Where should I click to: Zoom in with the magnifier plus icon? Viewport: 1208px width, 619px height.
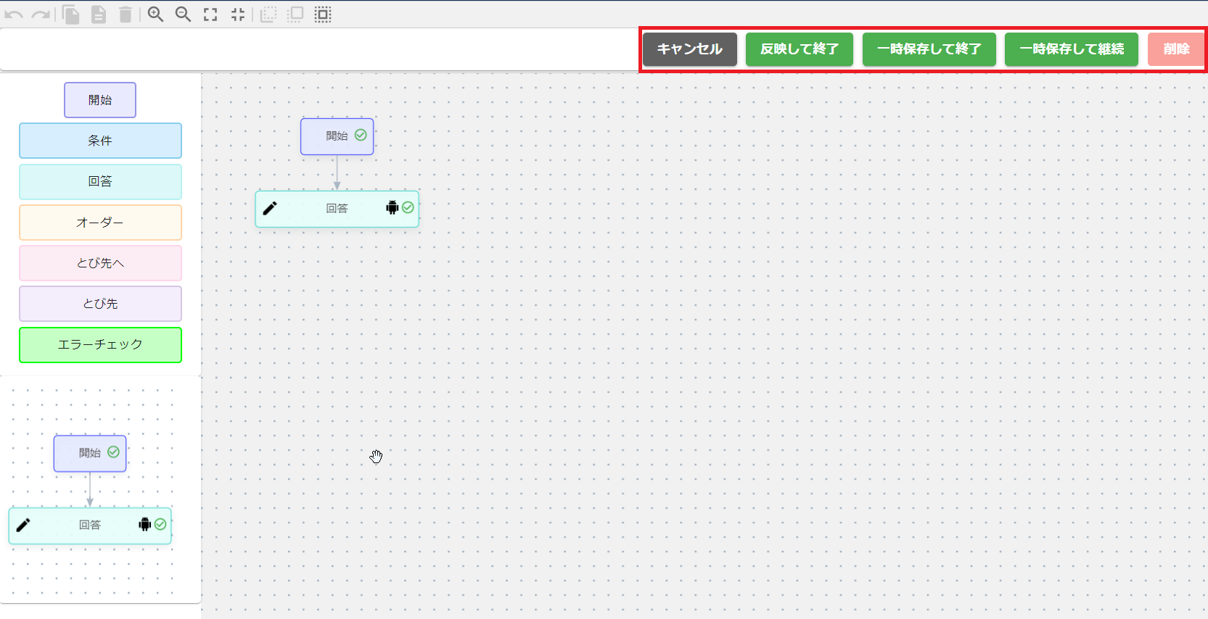(x=155, y=14)
